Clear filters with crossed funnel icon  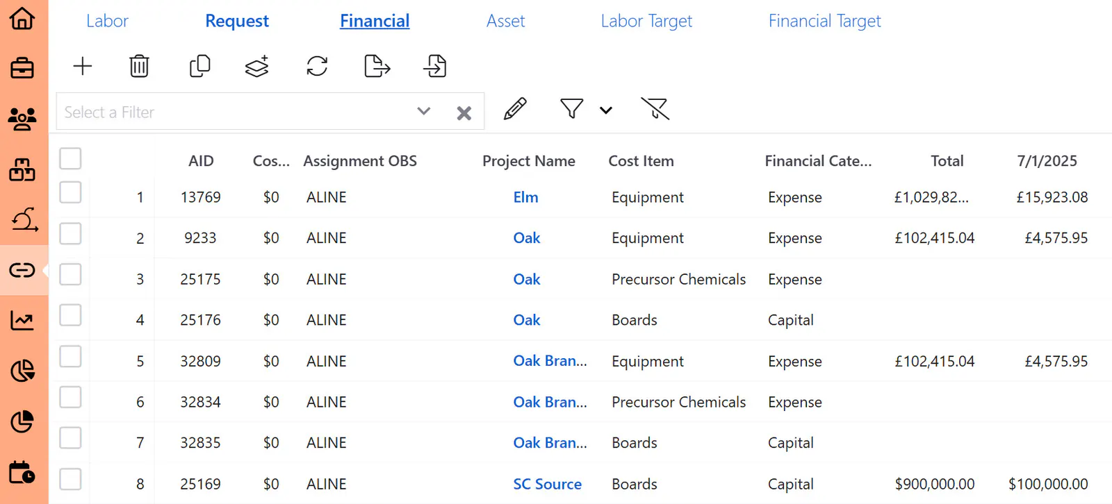coord(655,109)
